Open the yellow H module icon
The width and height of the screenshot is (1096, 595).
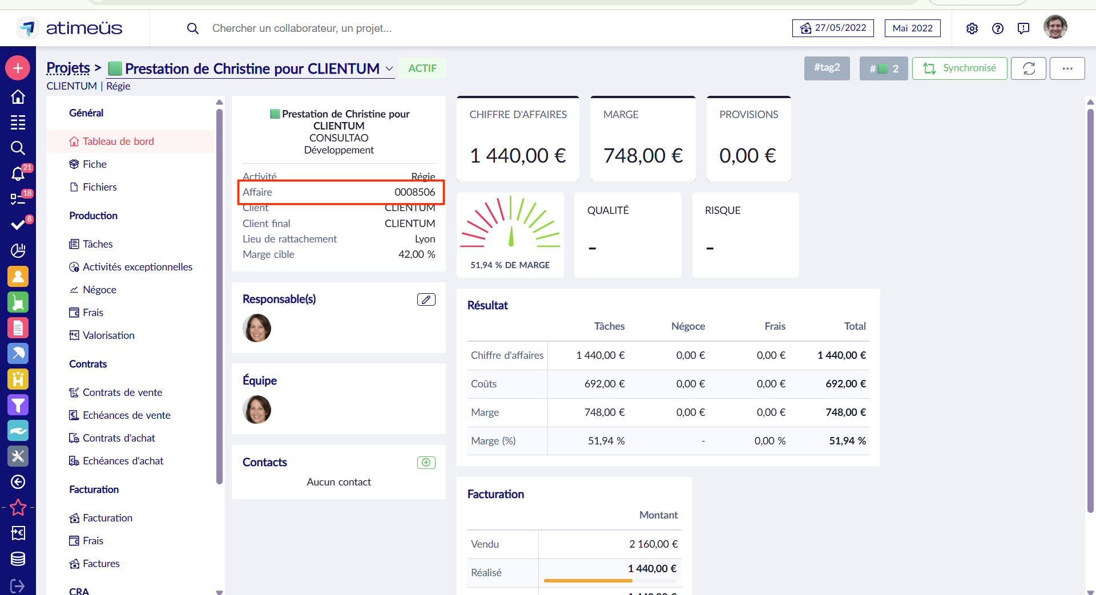(x=18, y=379)
